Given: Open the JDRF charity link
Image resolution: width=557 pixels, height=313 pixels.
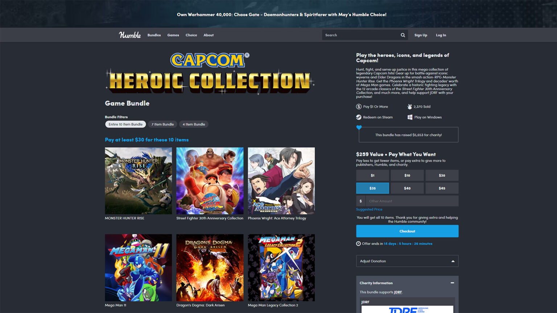Looking at the screenshot, I should 398,292.
